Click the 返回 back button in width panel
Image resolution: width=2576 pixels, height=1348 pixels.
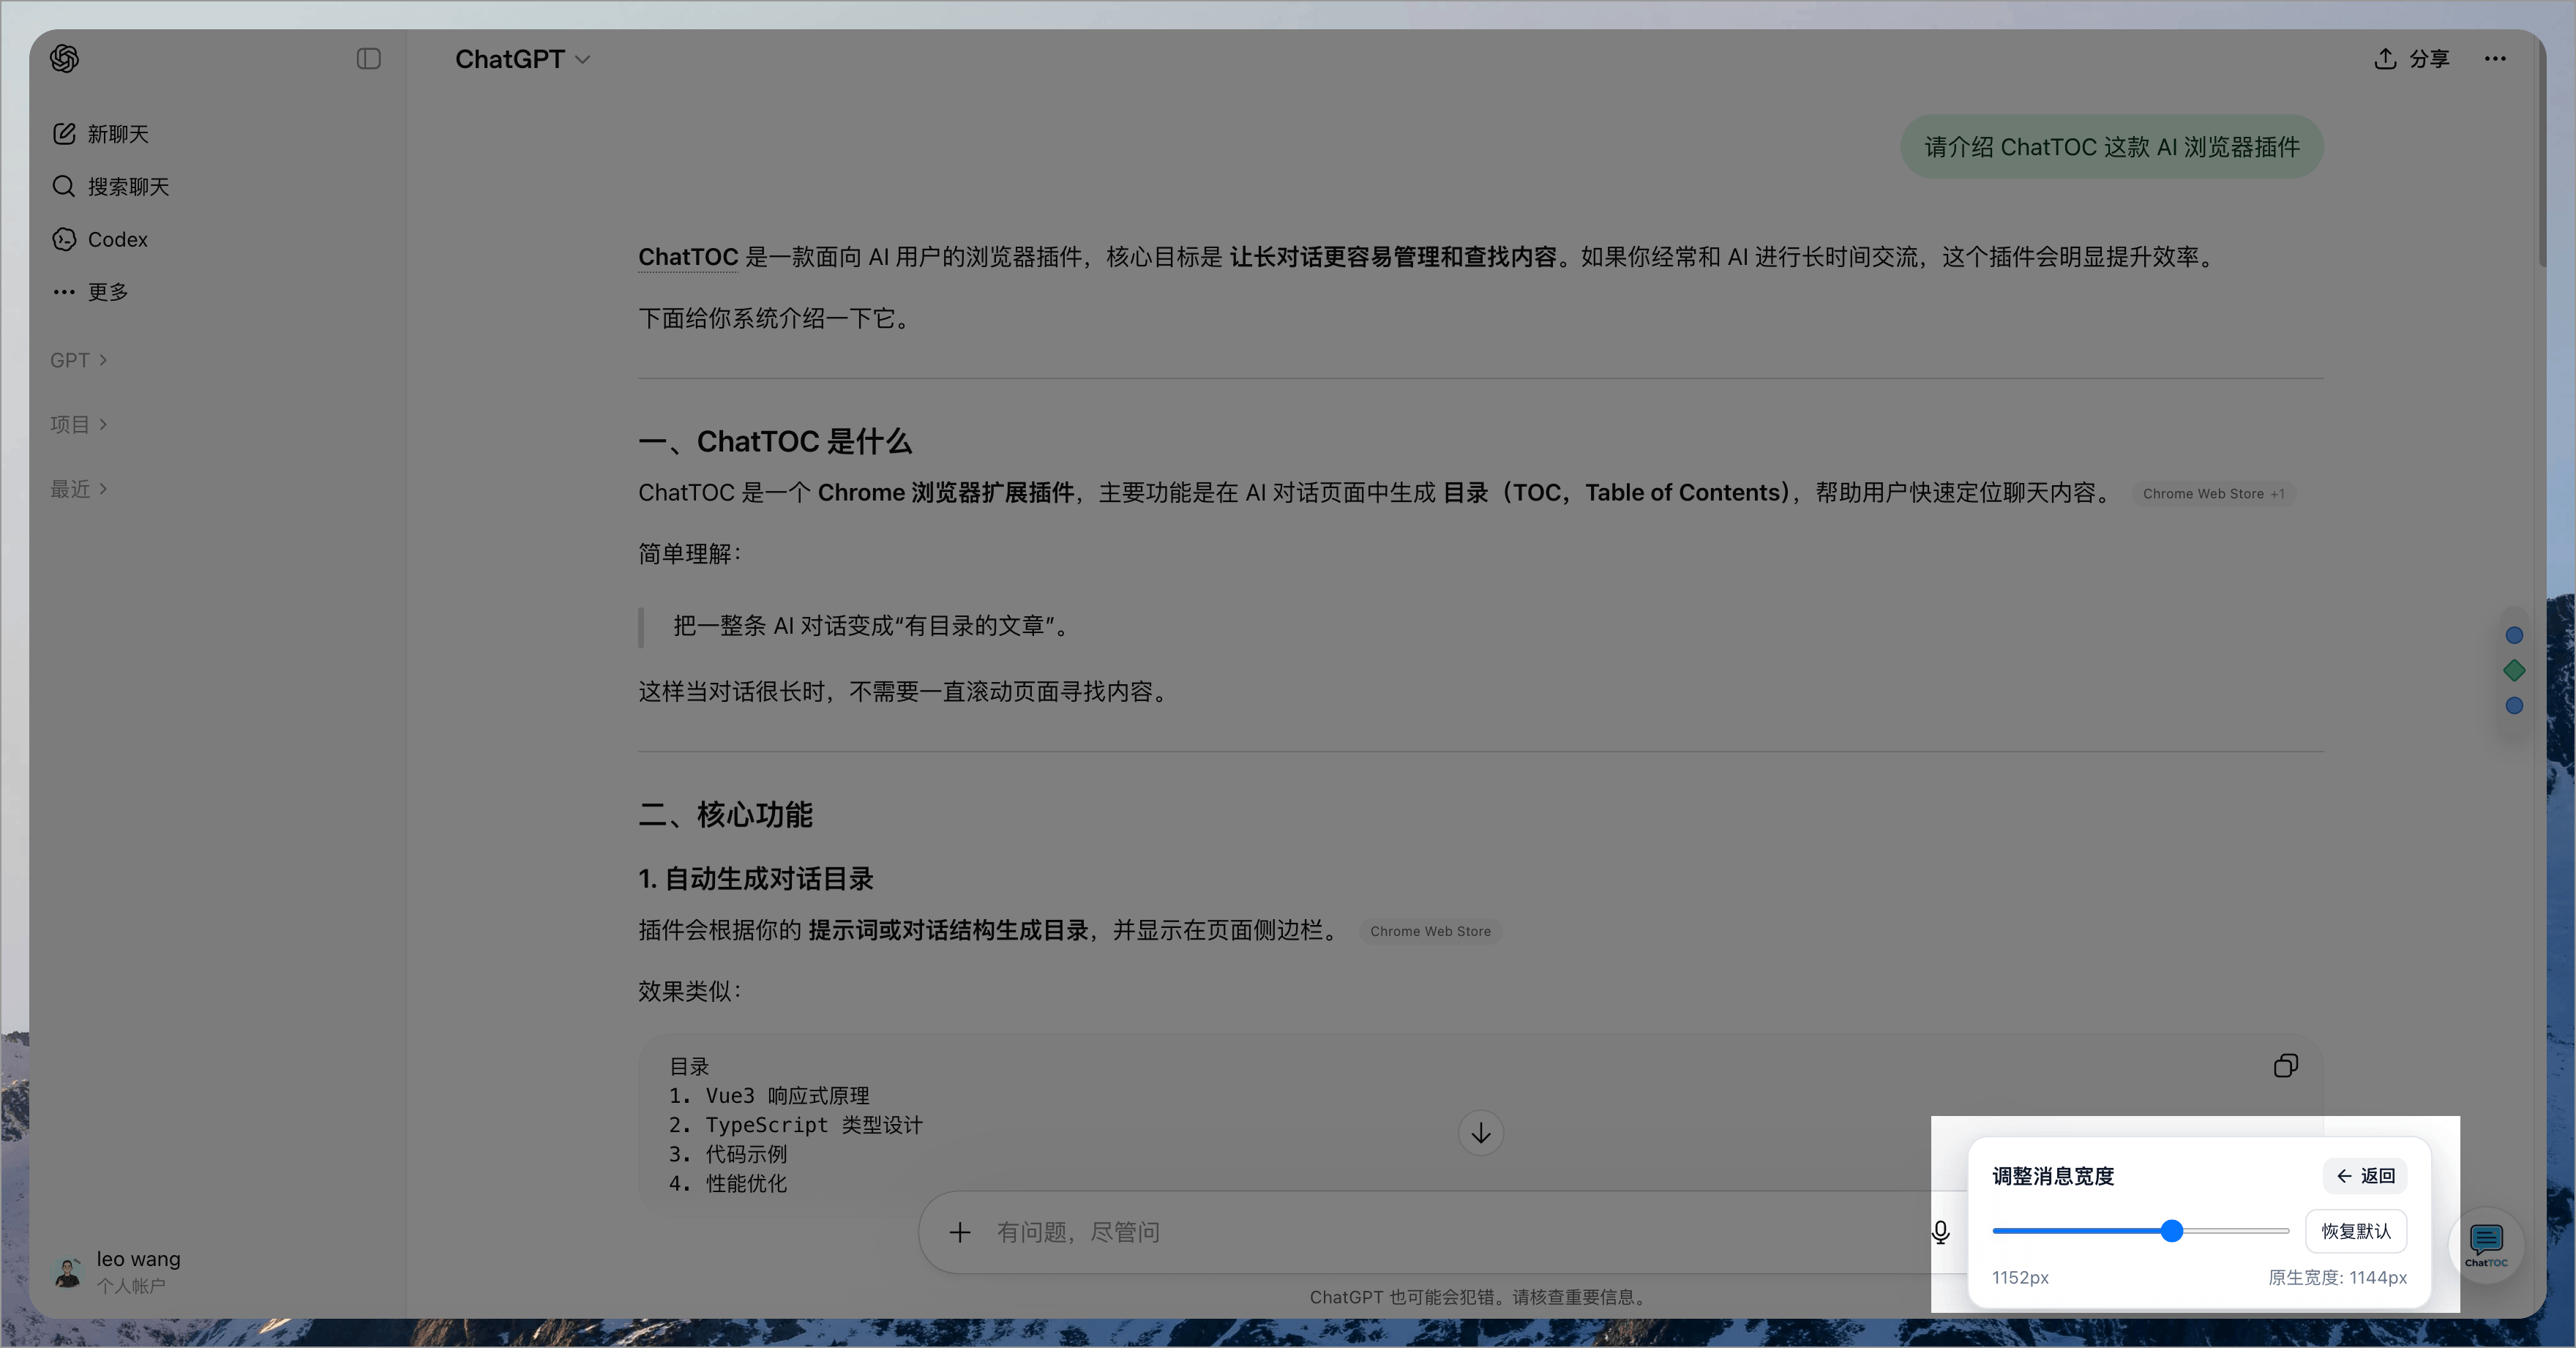(x=2365, y=1176)
